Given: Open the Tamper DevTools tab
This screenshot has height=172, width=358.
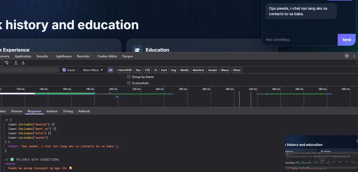Looking at the screenshot, I should (x=128, y=56).
